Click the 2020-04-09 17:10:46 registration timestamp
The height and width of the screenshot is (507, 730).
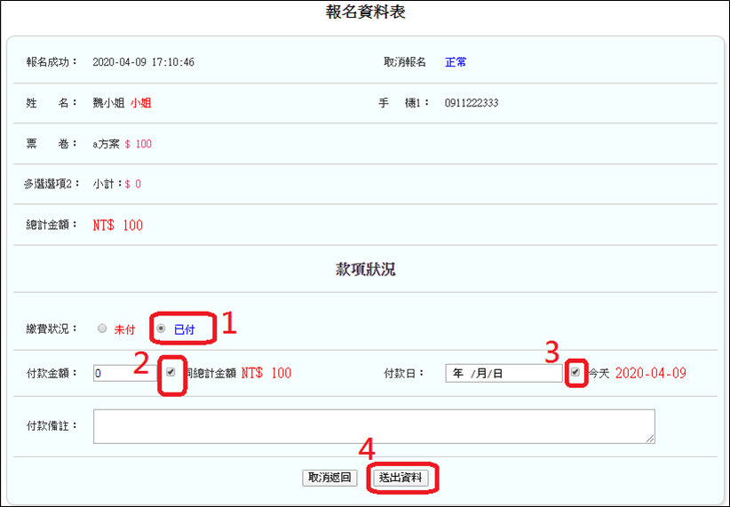[x=144, y=62]
